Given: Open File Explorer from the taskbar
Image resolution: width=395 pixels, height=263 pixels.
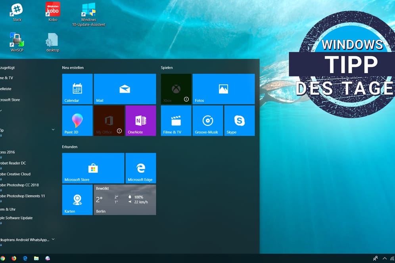Looking at the screenshot, I should pyautogui.click(x=36, y=258).
